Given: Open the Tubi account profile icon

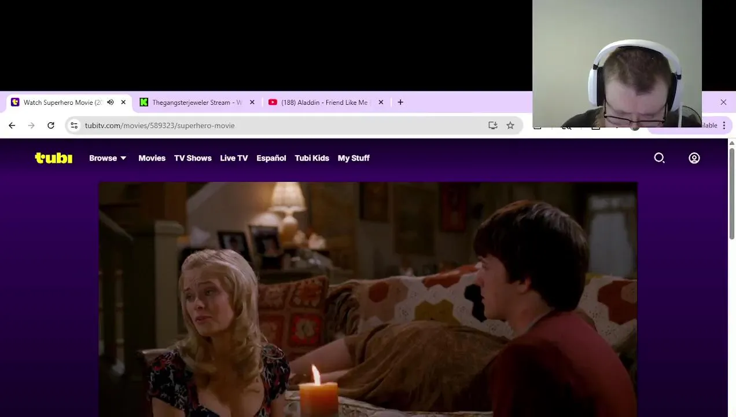Looking at the screenshot, I should [694, 158].
